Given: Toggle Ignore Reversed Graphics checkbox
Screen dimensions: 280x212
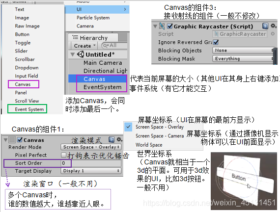Looking at the screenshot, I should (x=216, y=42).
